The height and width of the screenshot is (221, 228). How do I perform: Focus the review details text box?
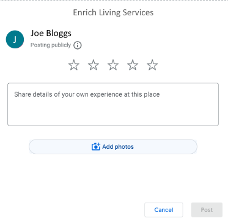tap(113, 104)
